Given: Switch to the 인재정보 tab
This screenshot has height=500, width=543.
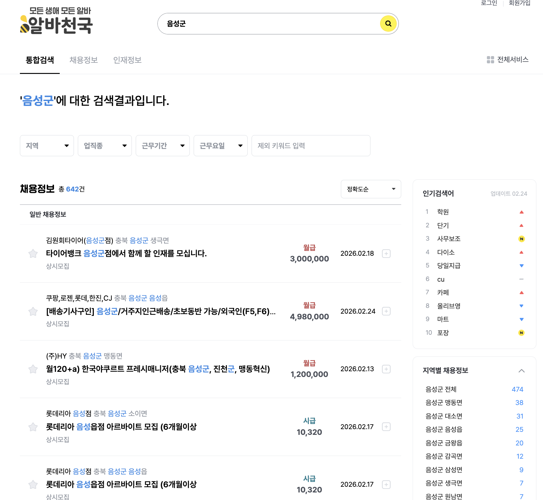Looking at the screenshot, I should (x=127, y=60).
